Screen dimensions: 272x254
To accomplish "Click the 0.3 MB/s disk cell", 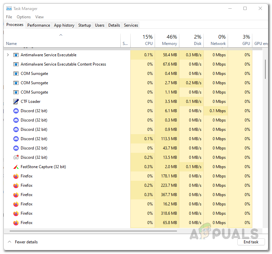I will point(191,55).
